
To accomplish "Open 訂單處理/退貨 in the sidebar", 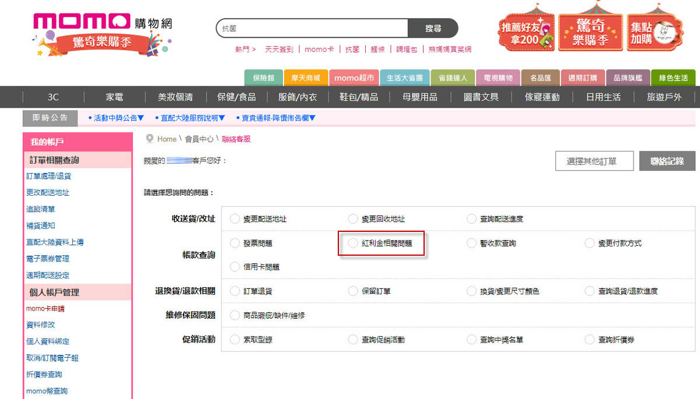I will (x=49, y=176).
